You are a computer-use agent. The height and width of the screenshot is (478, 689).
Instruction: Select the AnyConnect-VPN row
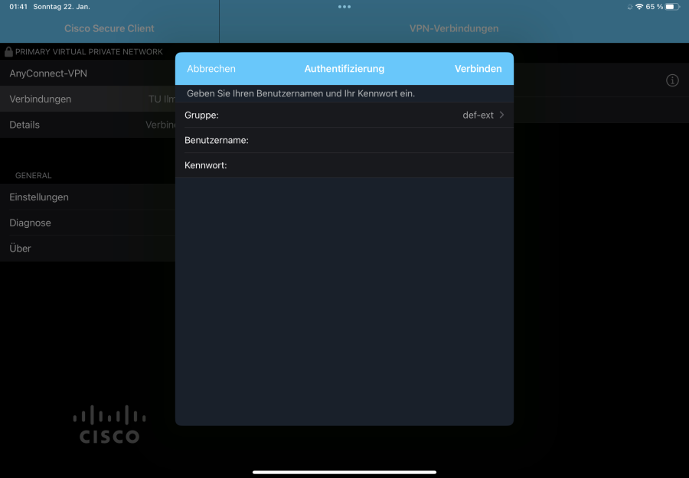click(88, 73)
